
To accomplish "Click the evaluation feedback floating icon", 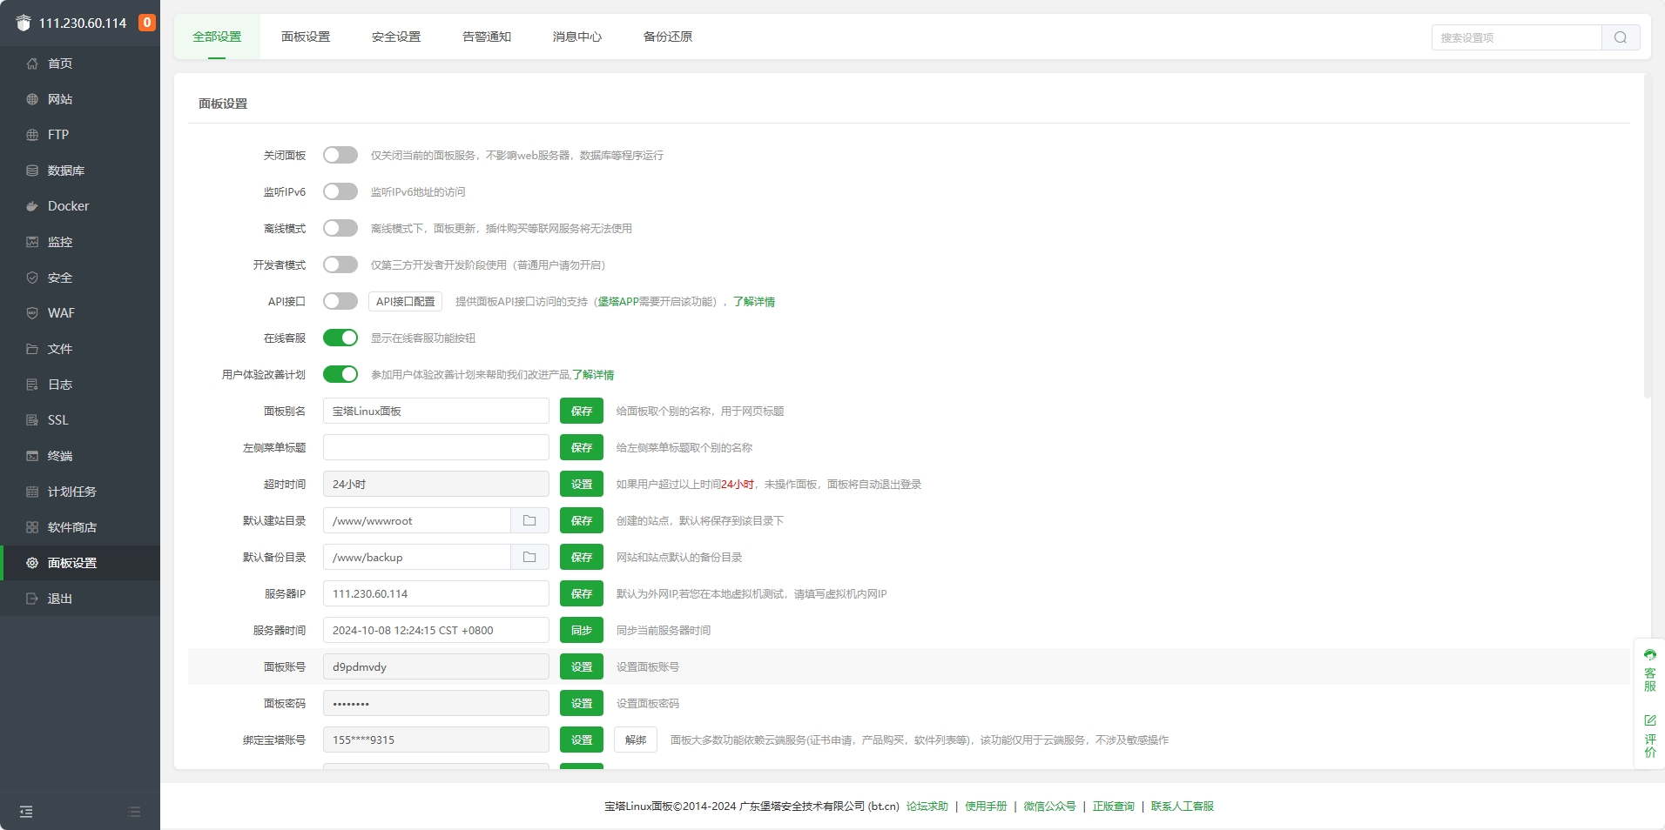I will click(1649, 736).
